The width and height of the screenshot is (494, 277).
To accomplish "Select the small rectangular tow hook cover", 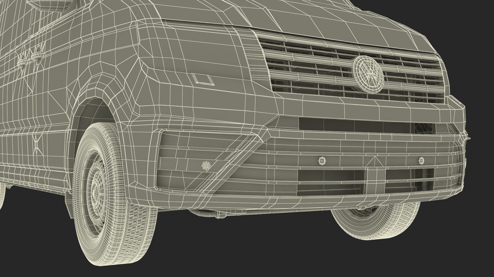I will click(203, 79).
